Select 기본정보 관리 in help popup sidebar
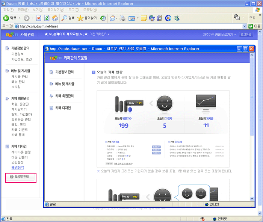 point(64,72)
